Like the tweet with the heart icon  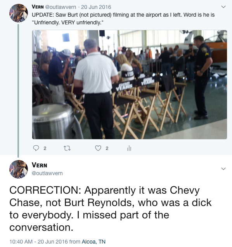pyautogui.click(x=98, y=148)
